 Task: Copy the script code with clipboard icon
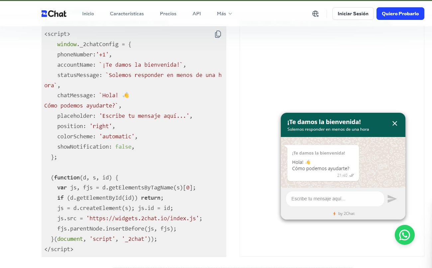pos(218,34)
